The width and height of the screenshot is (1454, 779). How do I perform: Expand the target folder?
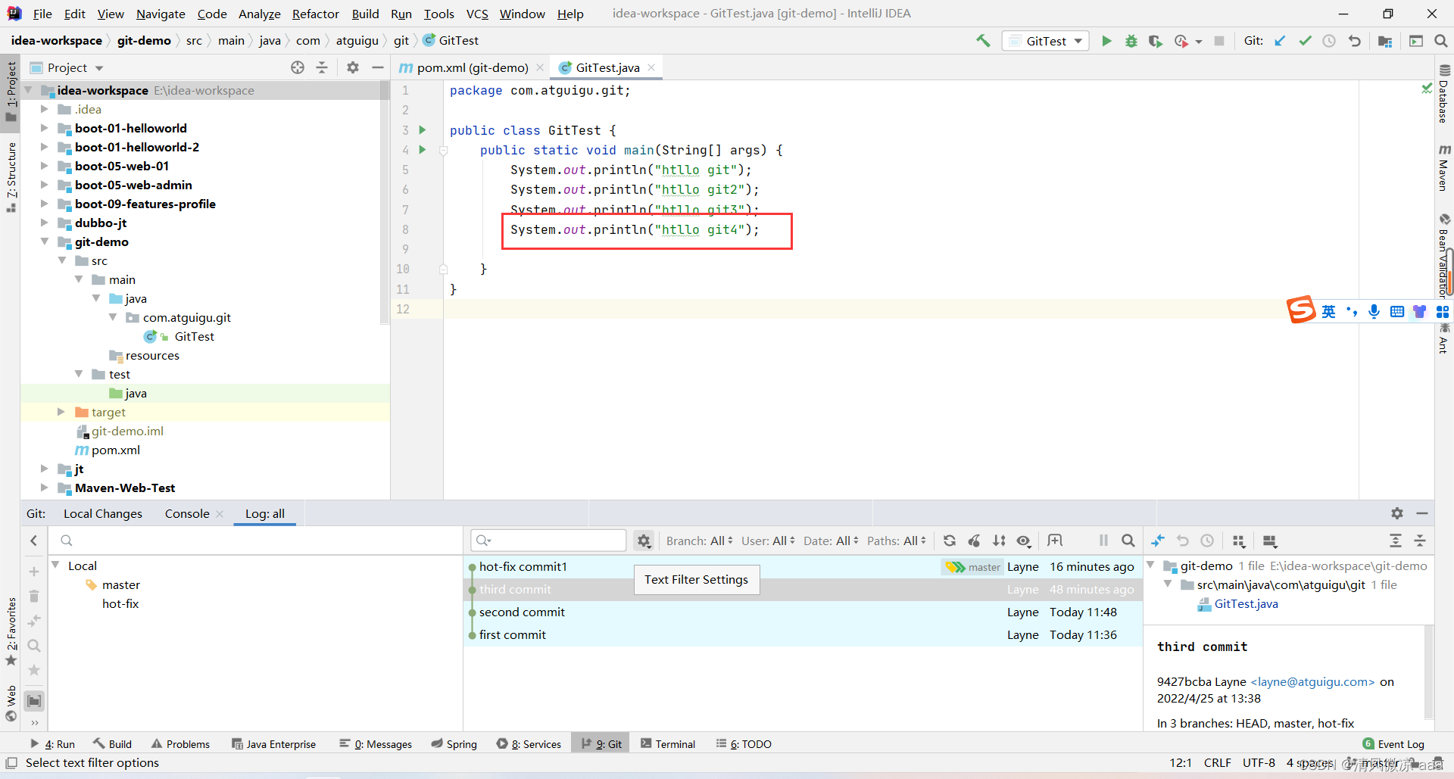click(x=61, y=412)
